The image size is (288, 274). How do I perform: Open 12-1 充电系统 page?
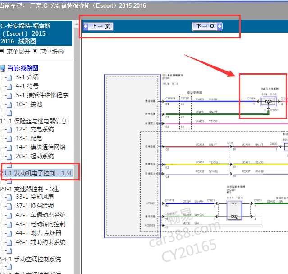click(35, 129)
